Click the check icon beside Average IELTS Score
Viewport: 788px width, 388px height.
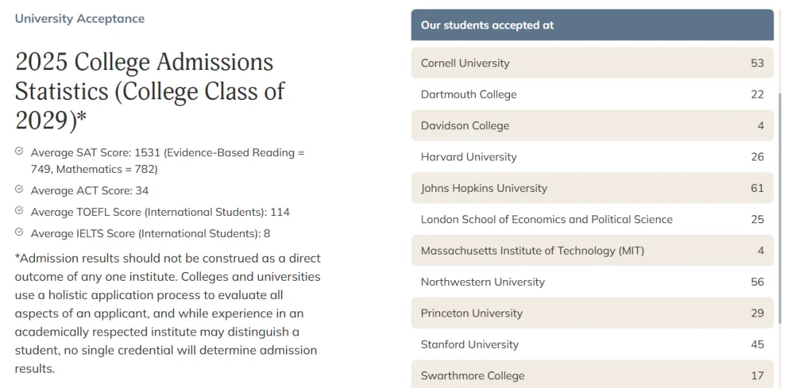[19, 232]
